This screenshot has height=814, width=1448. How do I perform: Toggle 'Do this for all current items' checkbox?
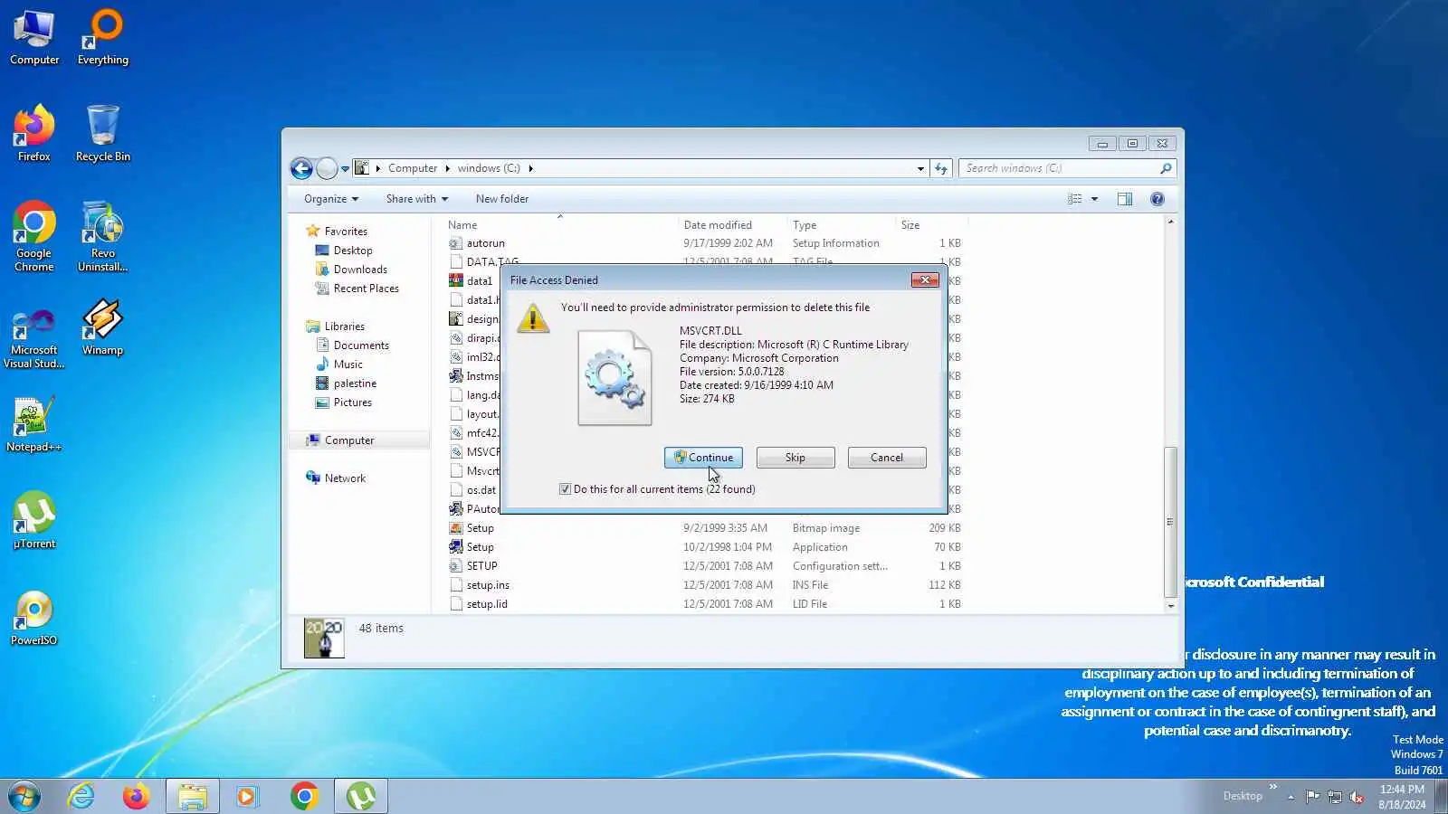click(566, 489)
